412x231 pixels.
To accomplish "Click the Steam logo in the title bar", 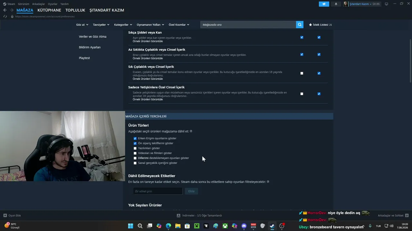I will pos(5,4).
